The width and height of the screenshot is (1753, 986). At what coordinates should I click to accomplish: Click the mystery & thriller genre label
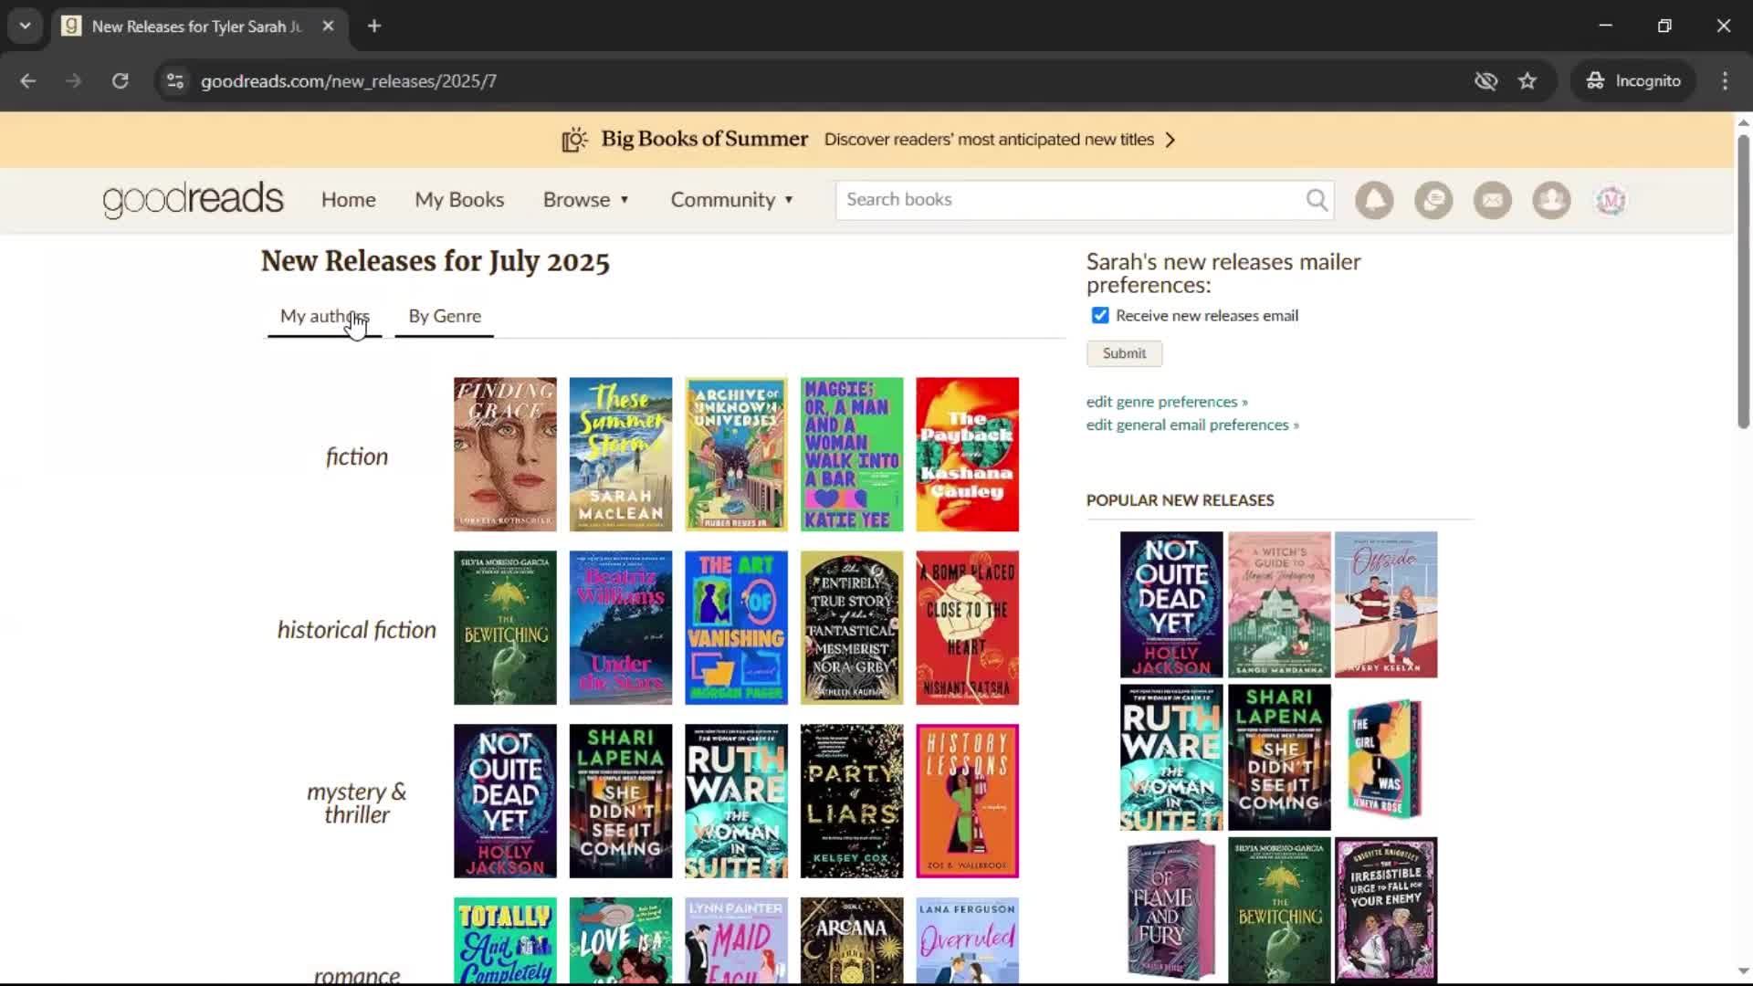pos(357,802)
